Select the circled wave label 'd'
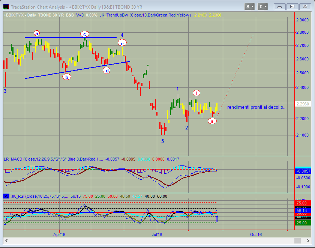This screenshot has width=315, height=248. point(107,71)
